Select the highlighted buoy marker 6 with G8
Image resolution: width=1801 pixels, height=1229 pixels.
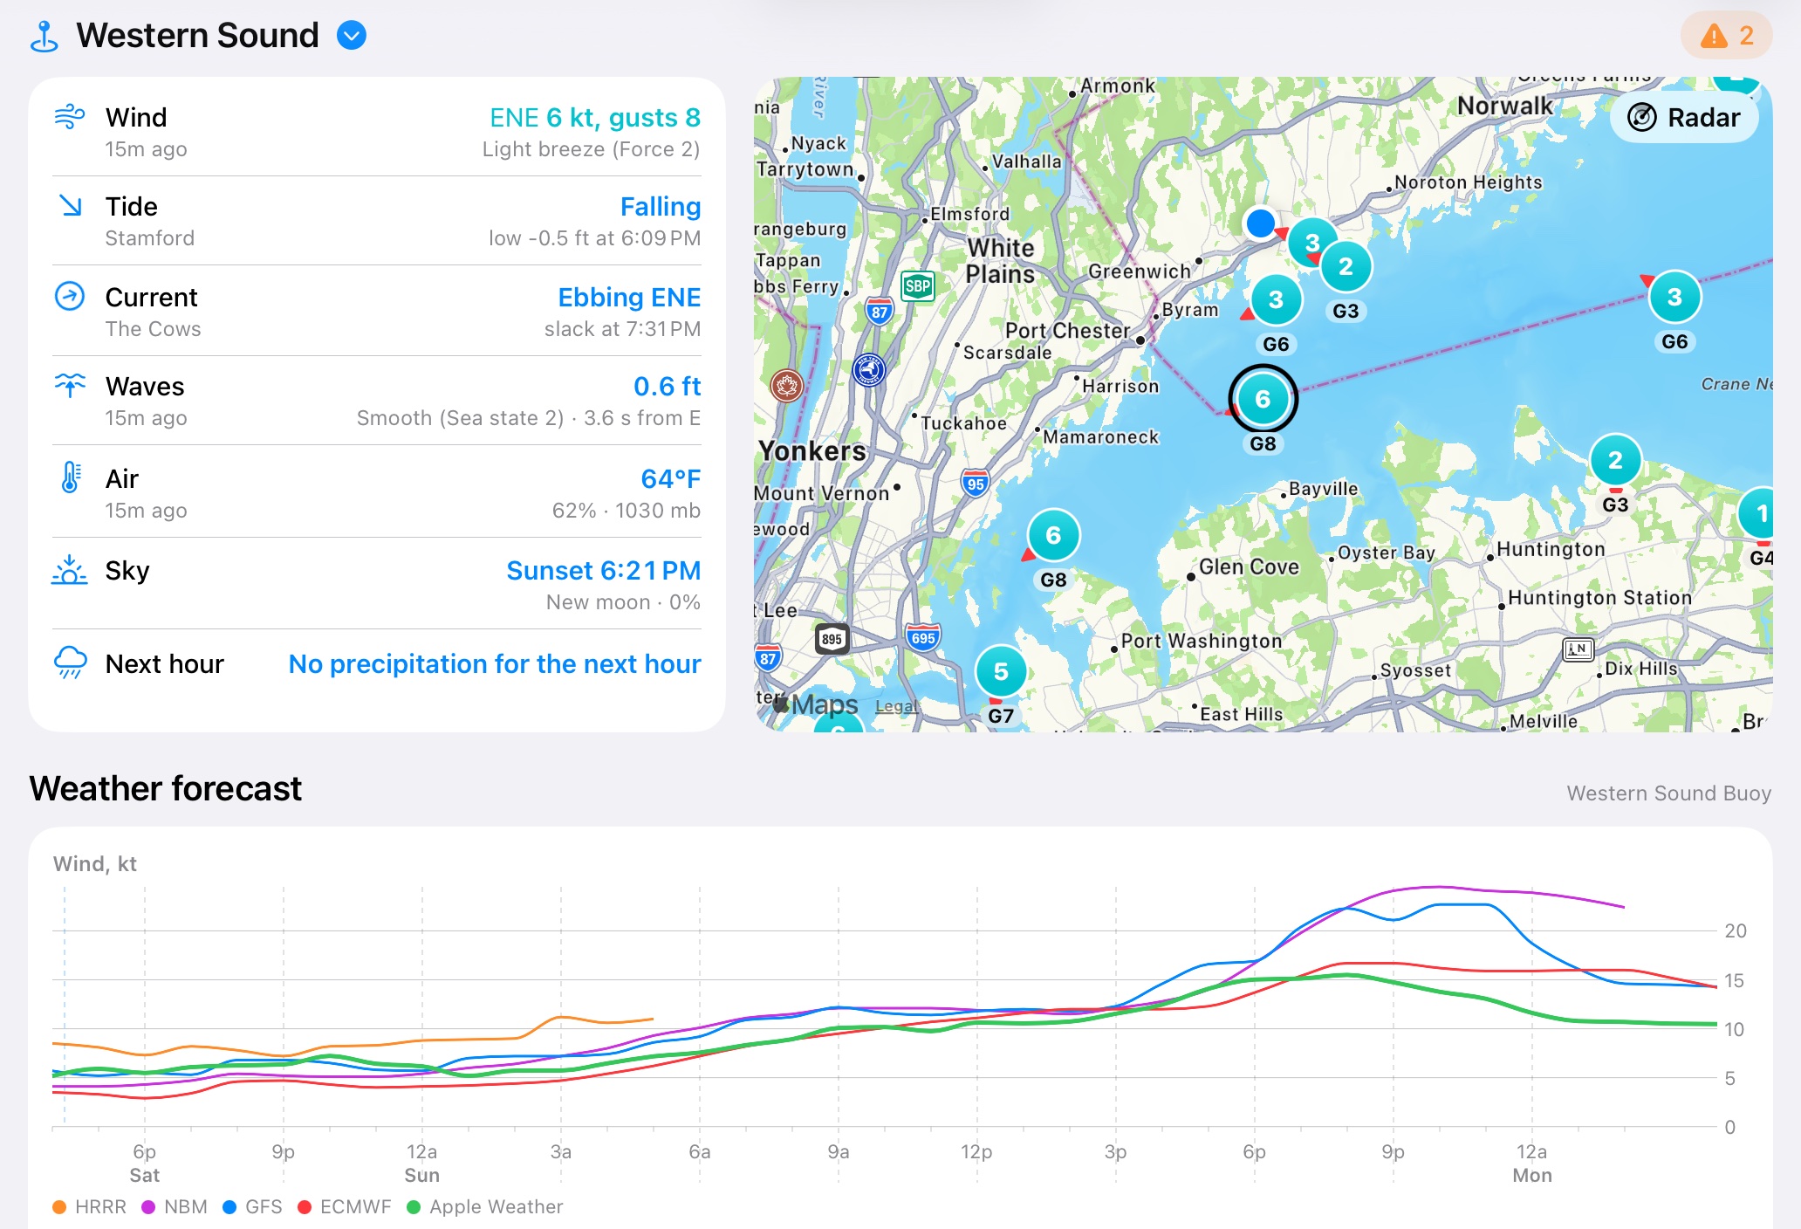click(1263, 399)
